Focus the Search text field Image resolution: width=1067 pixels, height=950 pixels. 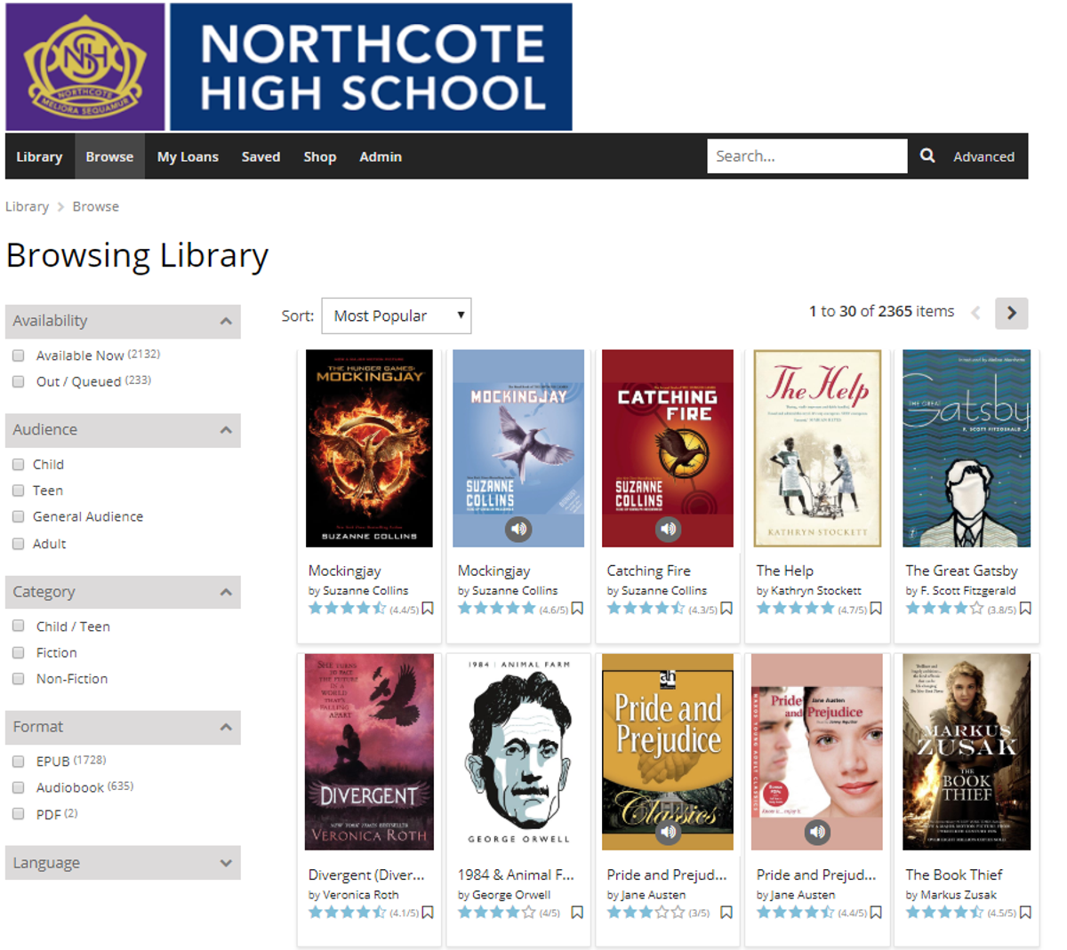coord(807,156)
